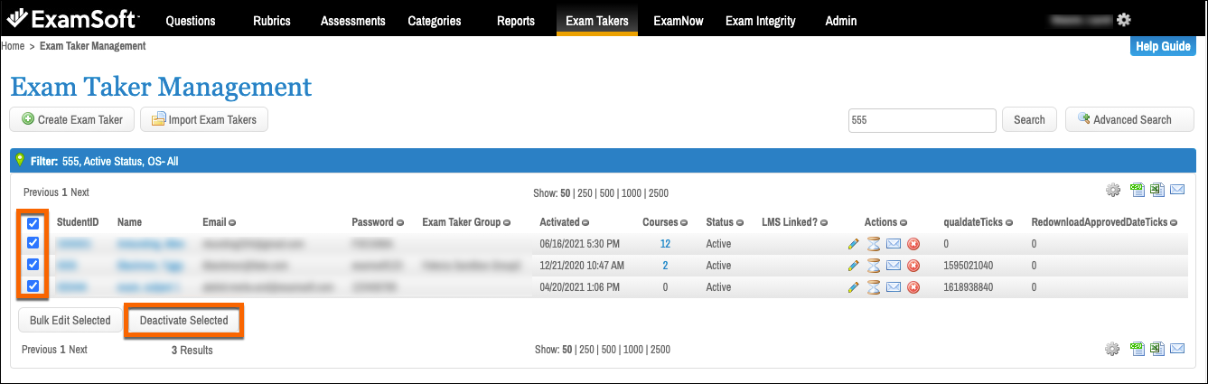
Task: Deactivate the 06/16/2021 row with red X icon
Action: [913, 244]
